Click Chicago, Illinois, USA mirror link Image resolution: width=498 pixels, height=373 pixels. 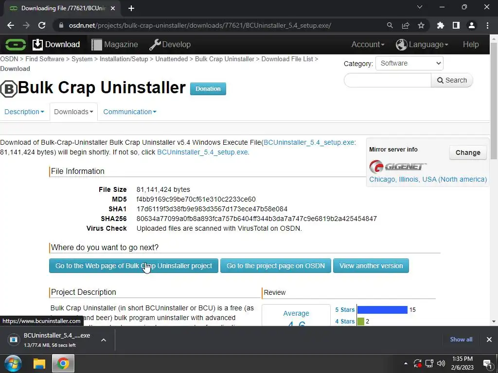pyautogui.click(x=428, y=179)
